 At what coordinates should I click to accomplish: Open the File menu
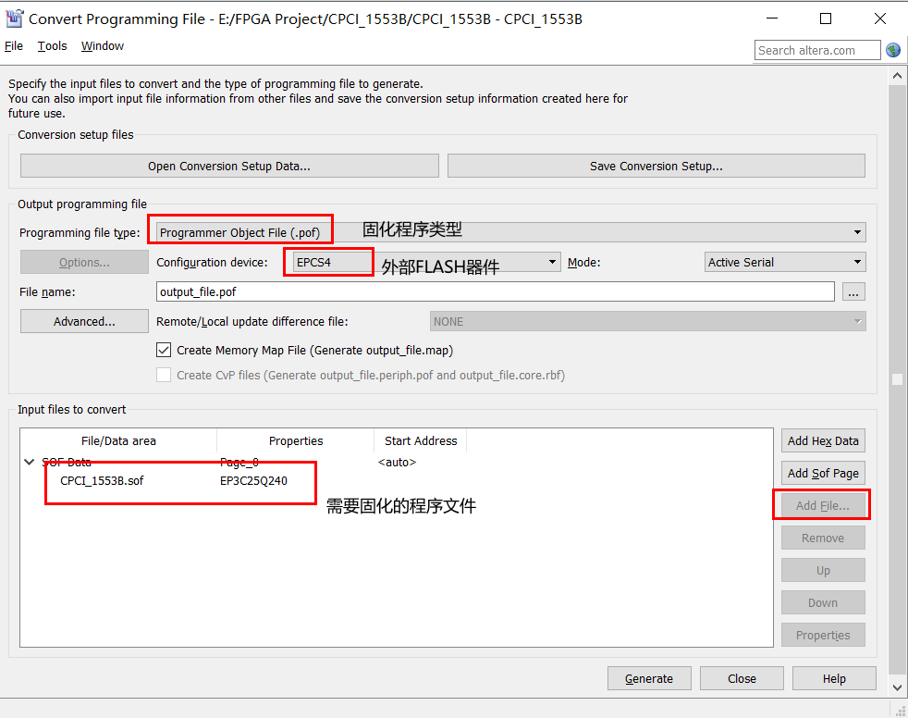(14, 45)
